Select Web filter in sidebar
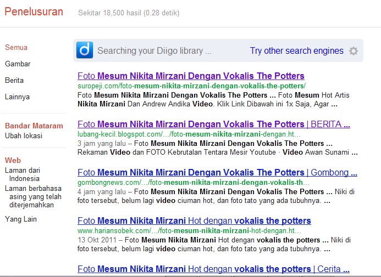Image resolution: width=381 pixels, height=277 pixels. [x=13, y=160]
